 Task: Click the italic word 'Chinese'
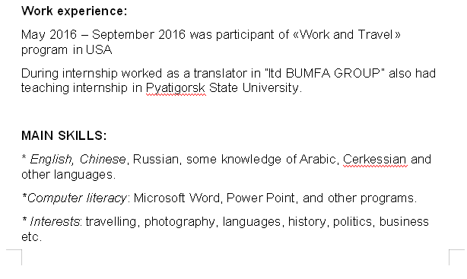click(103, 160)
